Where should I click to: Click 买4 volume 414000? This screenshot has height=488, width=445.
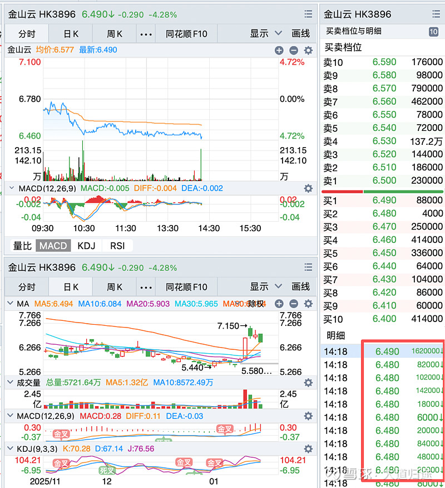tap(427, 240)
